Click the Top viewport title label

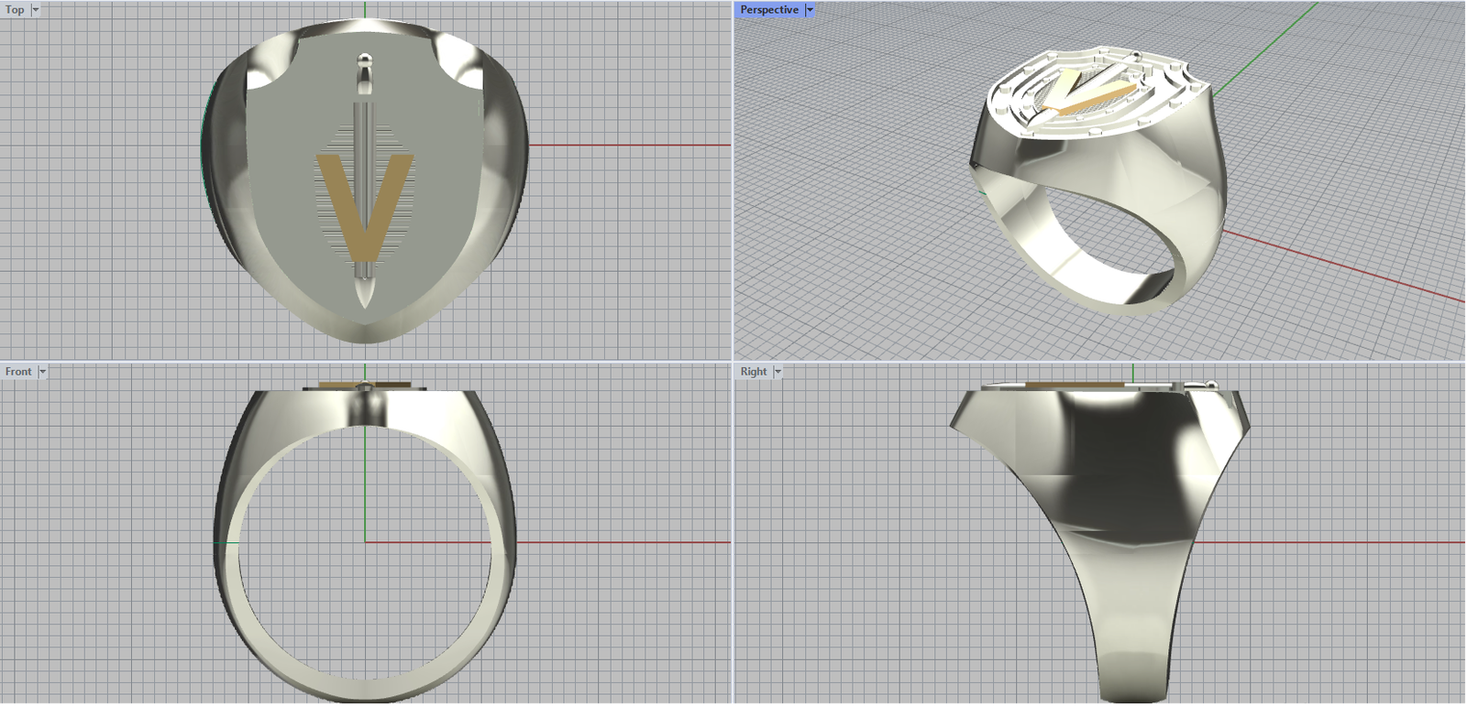tap(15, 10)
